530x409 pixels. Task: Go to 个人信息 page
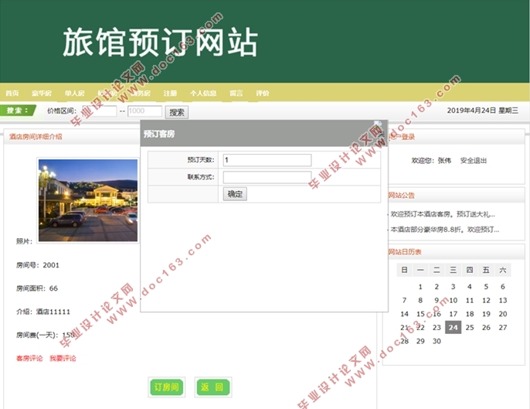203,93
